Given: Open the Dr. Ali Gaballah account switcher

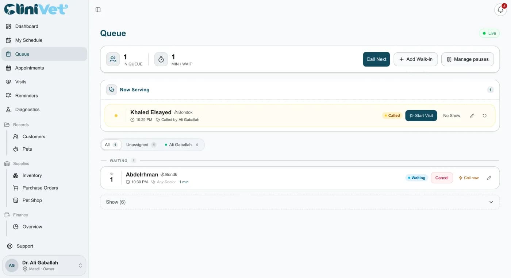Looking at the screenshot, I should point(44,266).
